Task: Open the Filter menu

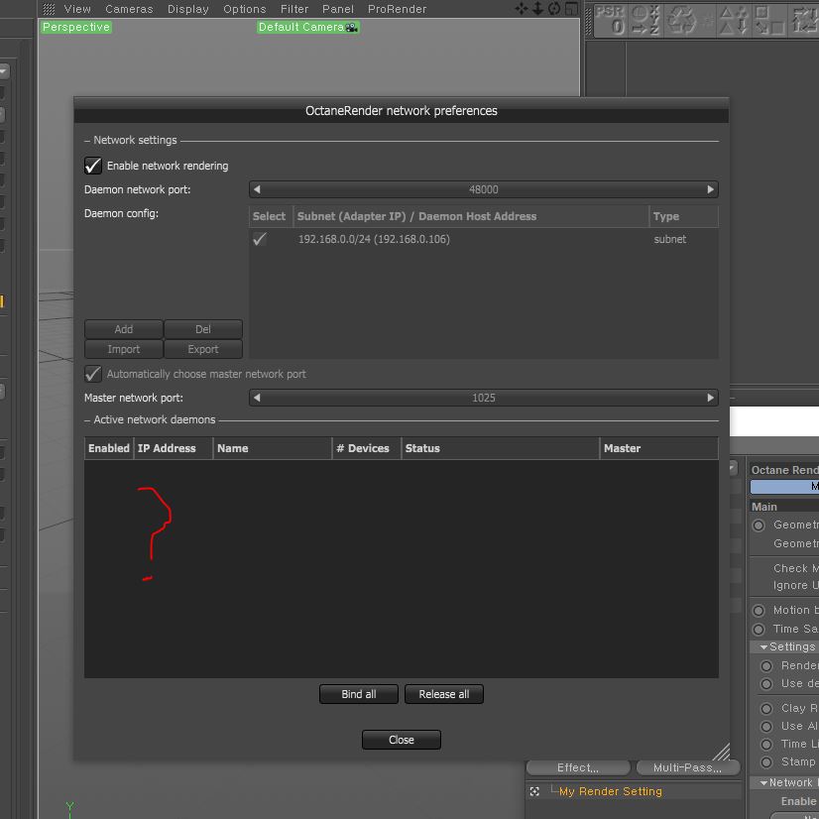Action: (x=294, y=9)
